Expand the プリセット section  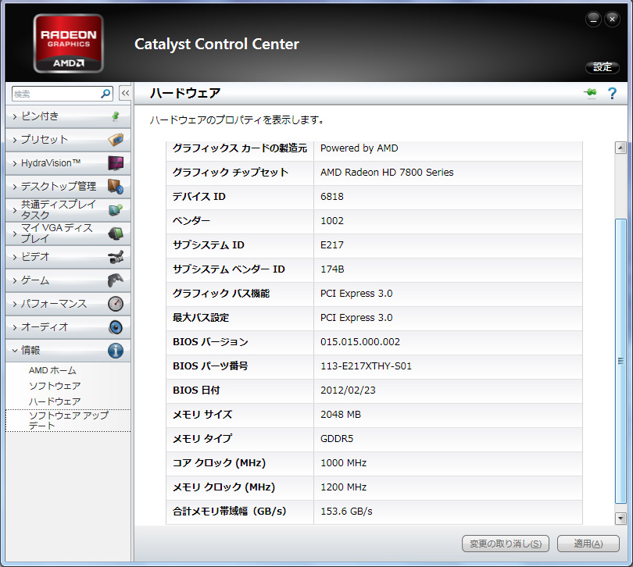pyautogui.click(x=68, y=140)
